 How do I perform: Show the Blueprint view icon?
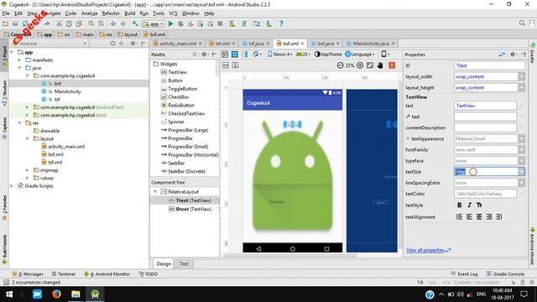[x=235, y=55]
